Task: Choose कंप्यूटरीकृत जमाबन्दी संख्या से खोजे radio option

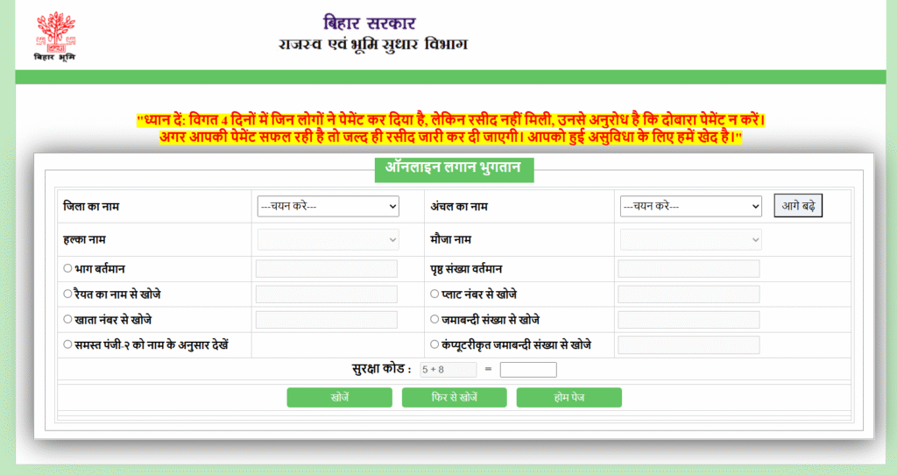Action: coord(434,344)
